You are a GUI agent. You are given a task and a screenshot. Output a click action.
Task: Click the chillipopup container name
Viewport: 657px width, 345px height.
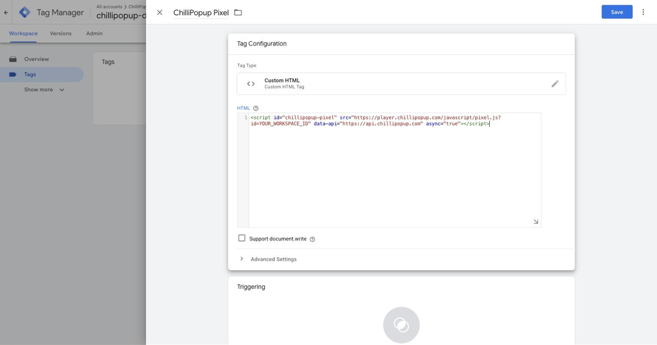(x=121, y=16)
